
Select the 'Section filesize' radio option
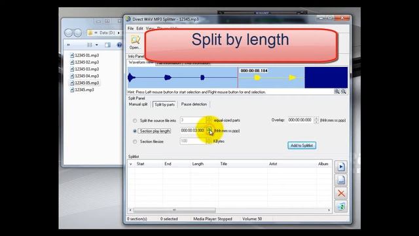(135, 142)
